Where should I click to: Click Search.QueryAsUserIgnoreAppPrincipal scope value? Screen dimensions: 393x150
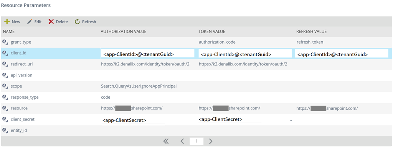[139, 86]
